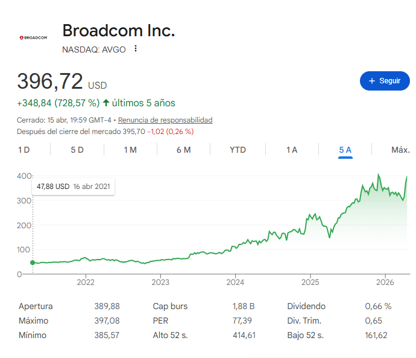Click the Broadcom logo image
This screenshot has height=358, width=416.
click(x=33, y=37)
